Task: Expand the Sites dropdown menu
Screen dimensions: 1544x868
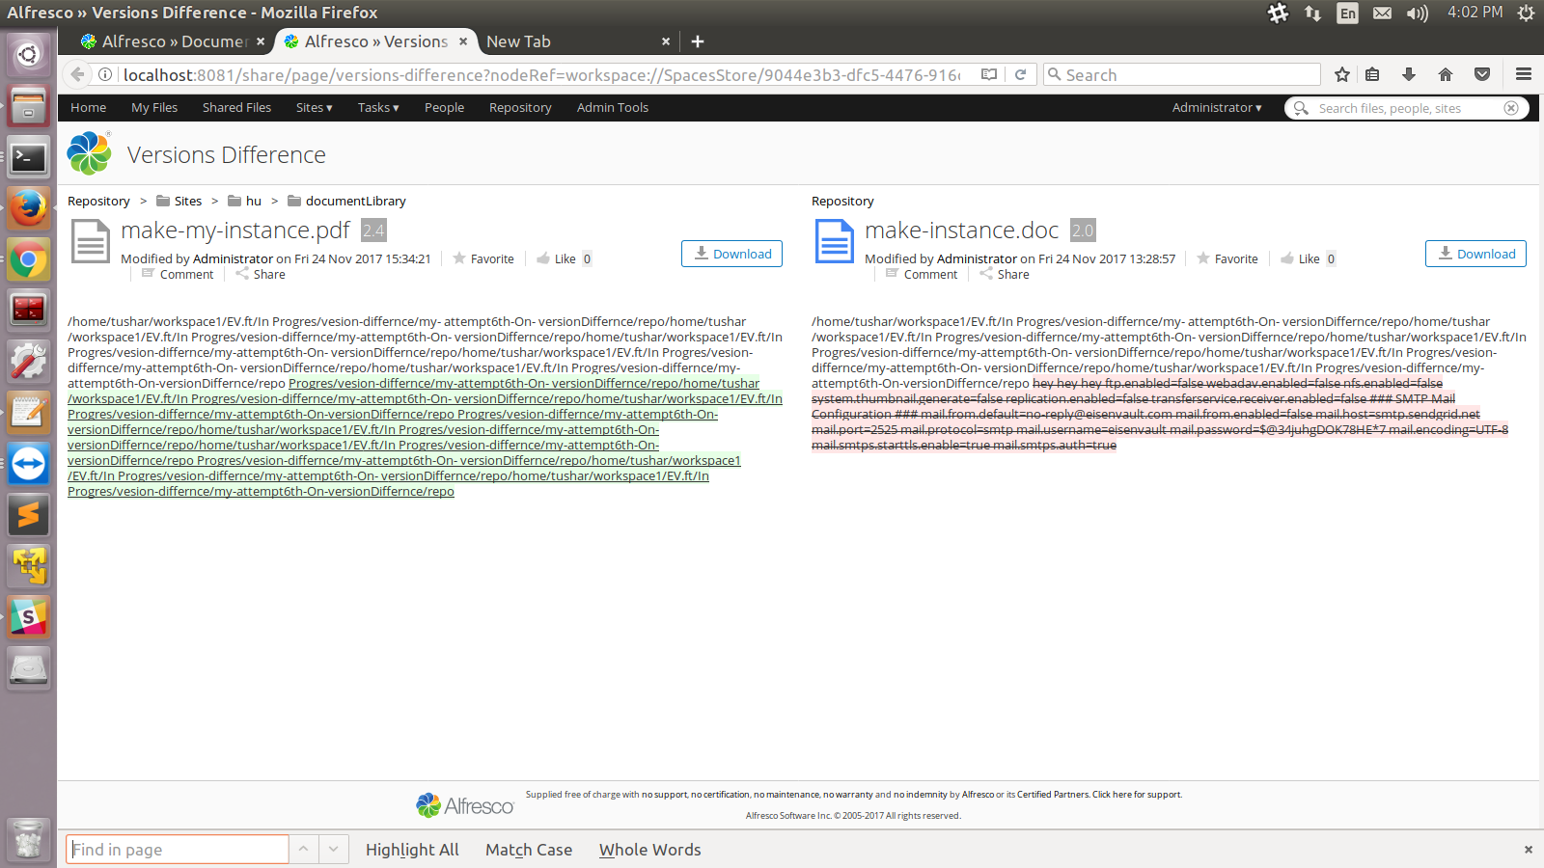Action: tap(314, 107)
